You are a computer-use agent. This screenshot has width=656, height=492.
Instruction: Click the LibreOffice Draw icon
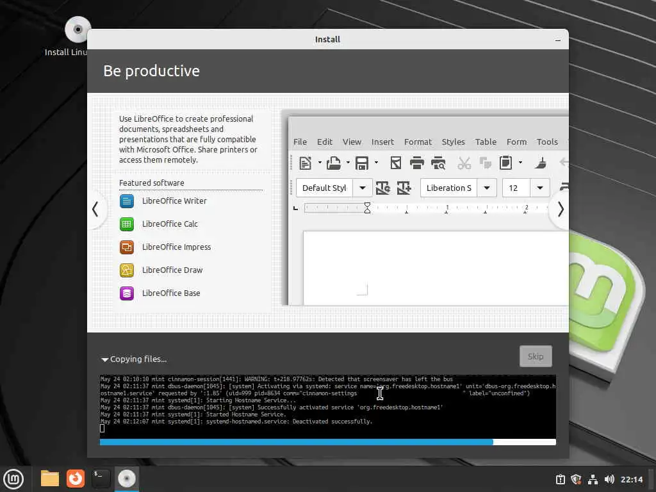point(127,270)
